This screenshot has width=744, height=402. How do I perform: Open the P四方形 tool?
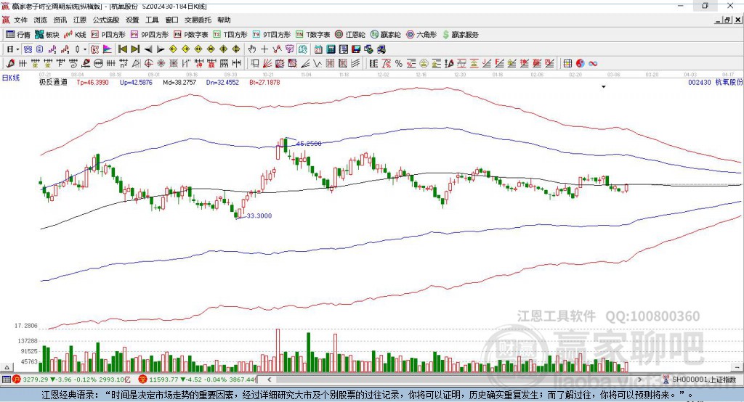(108, 35)
